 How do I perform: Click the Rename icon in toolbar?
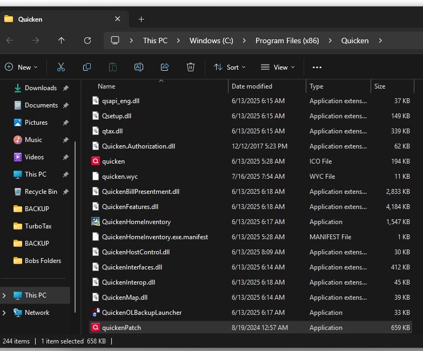(139, 67)
